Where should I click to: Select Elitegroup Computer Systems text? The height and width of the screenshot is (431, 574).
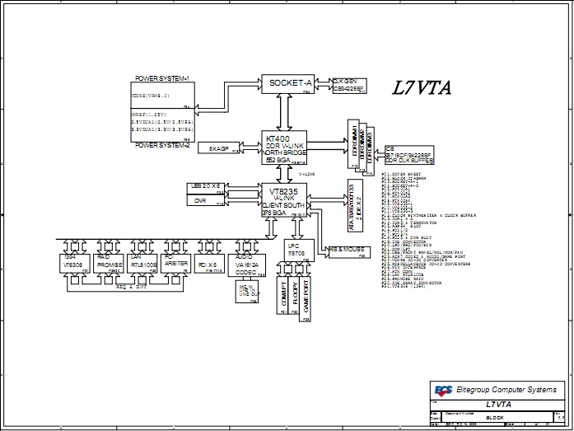[x=506, y=390]
